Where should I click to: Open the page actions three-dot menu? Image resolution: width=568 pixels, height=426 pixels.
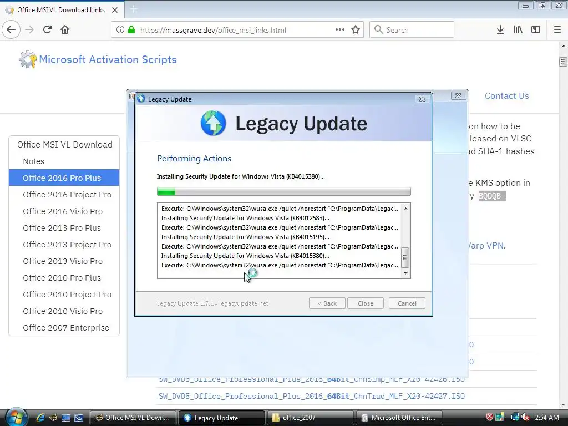[340, 29]
